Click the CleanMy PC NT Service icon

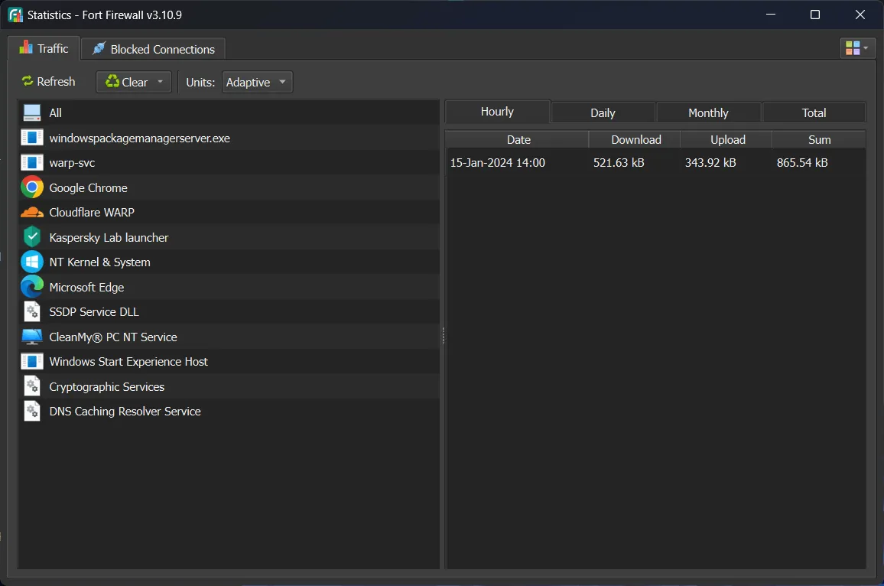coord(32,337)
